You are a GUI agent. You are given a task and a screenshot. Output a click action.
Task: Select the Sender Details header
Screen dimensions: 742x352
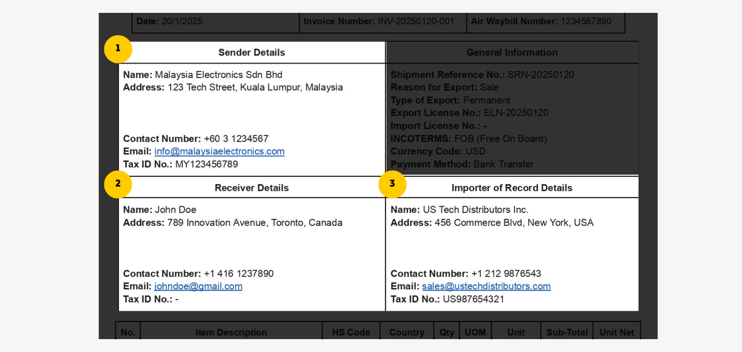click(x=251, y=52)
